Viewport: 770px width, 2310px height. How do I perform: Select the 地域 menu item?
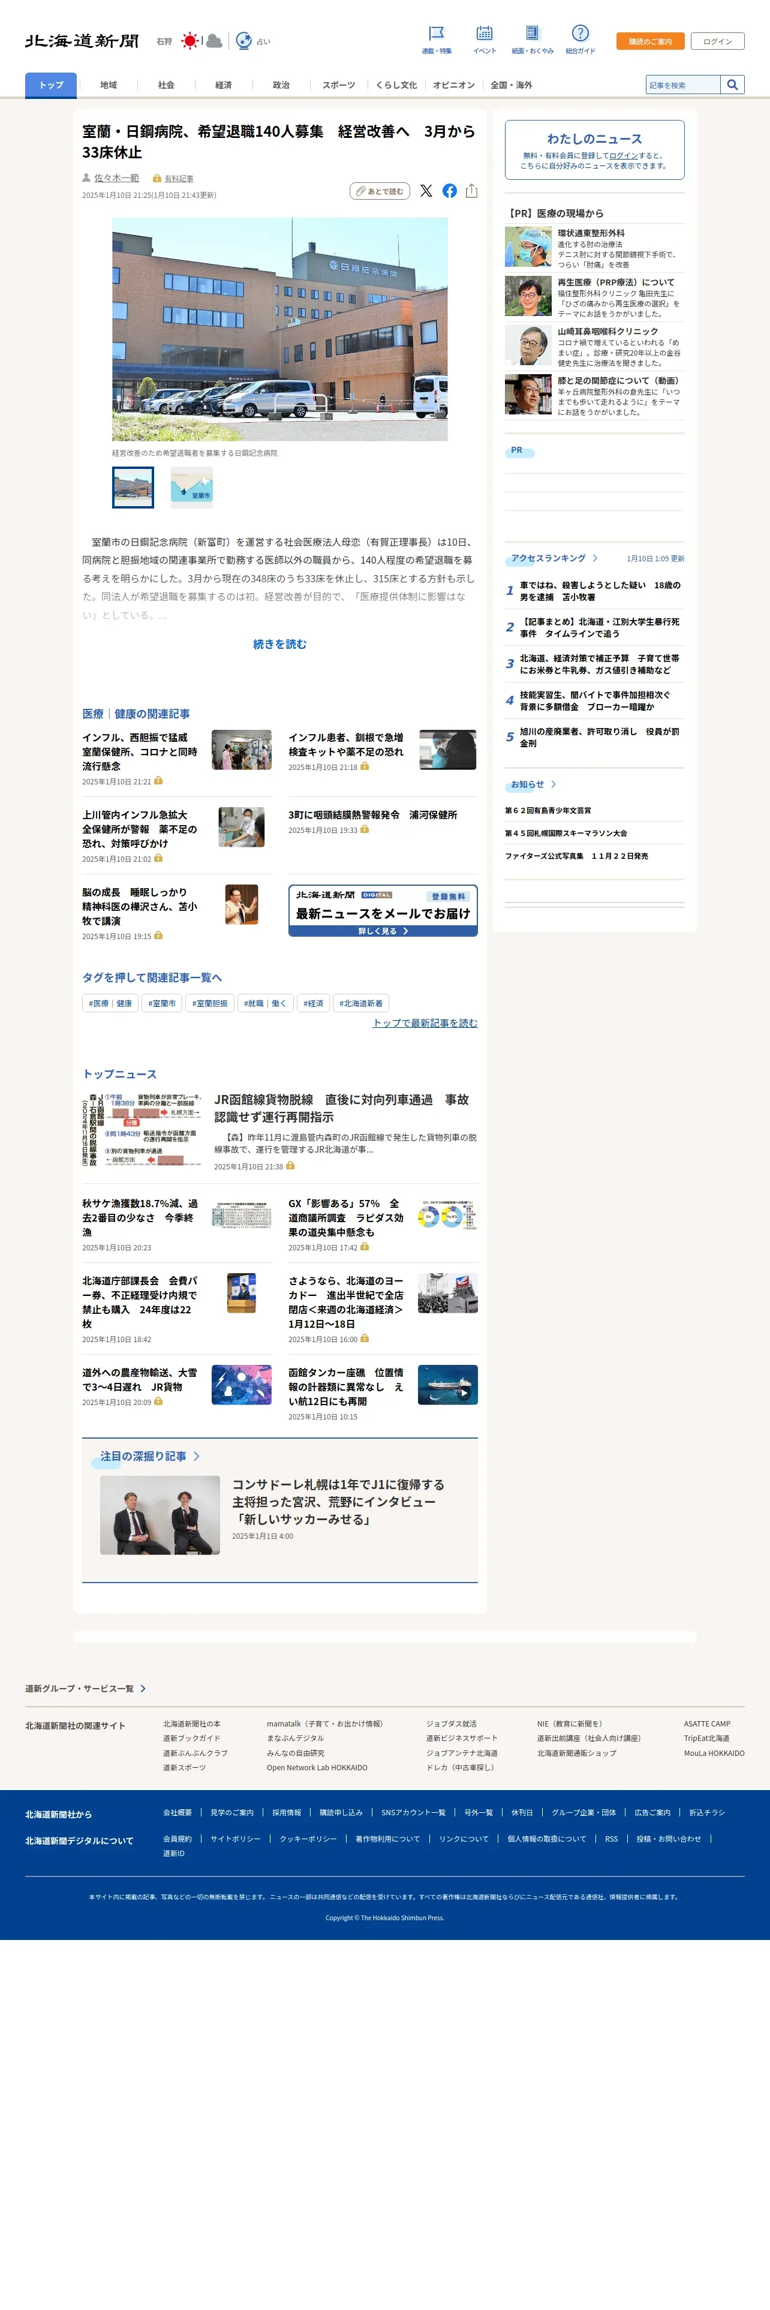(109, 85)
